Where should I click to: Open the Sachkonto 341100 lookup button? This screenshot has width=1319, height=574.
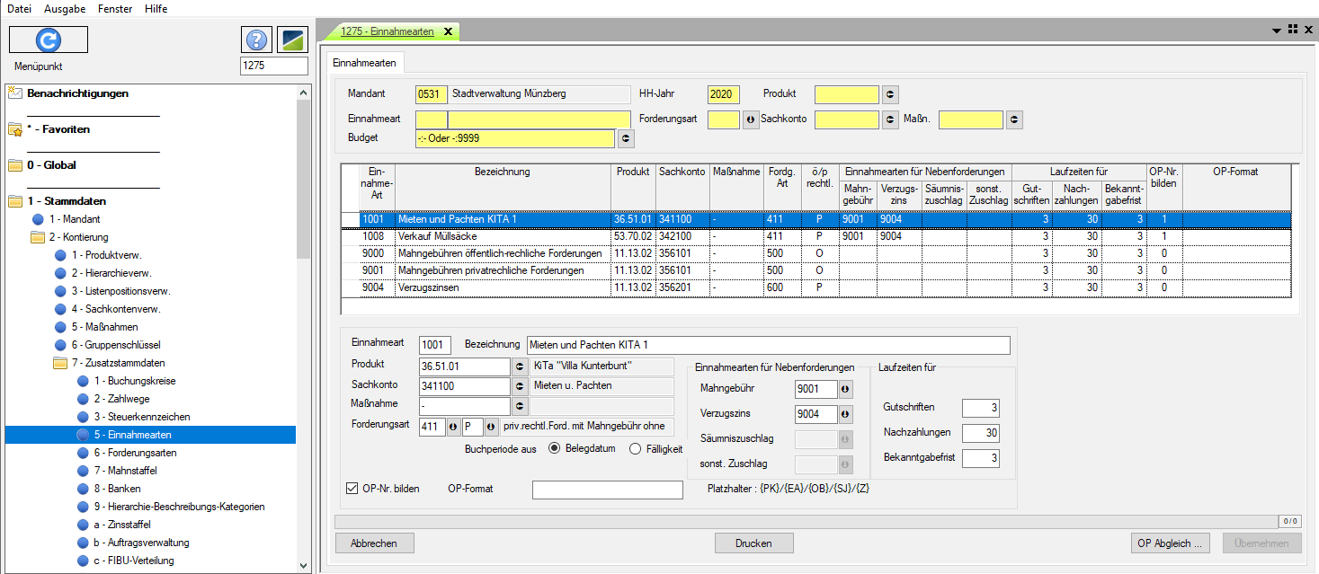coord(520,385)
